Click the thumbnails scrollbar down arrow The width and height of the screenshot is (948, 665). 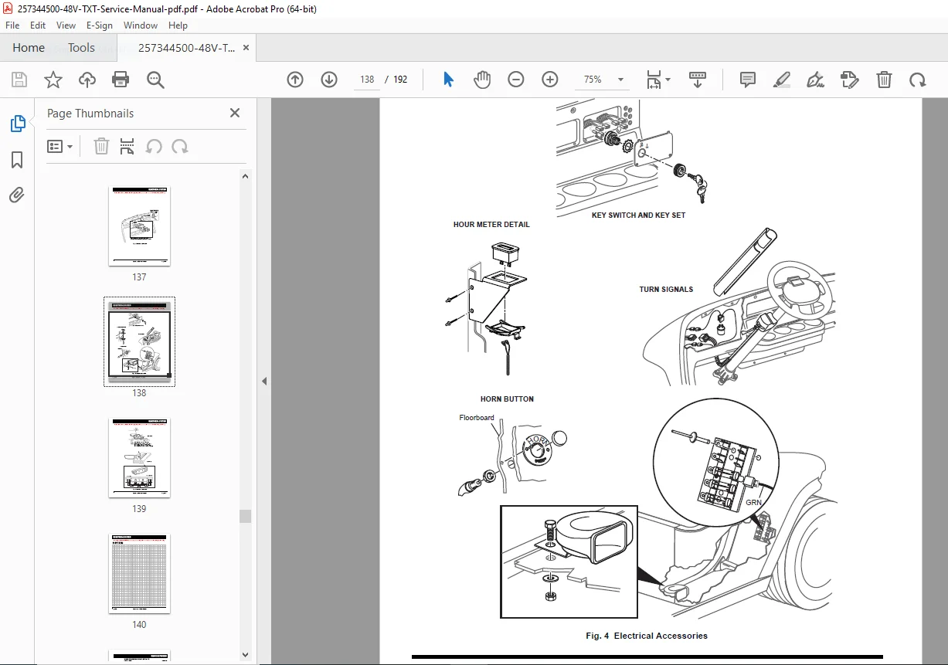[245, 654]
